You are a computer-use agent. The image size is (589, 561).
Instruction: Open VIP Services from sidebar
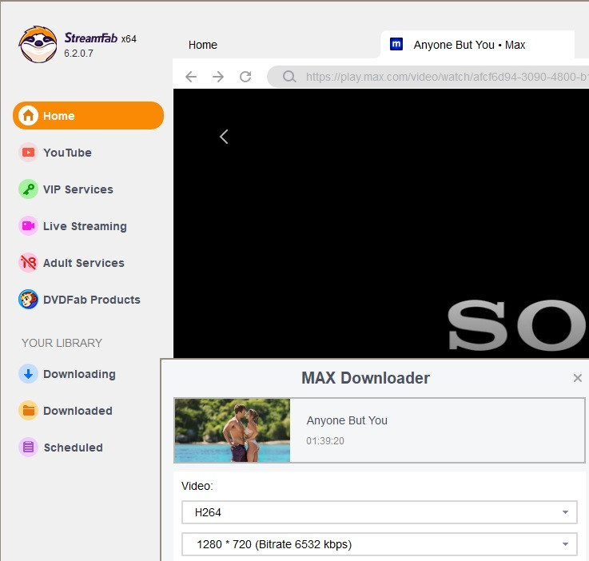pos(78,189)
